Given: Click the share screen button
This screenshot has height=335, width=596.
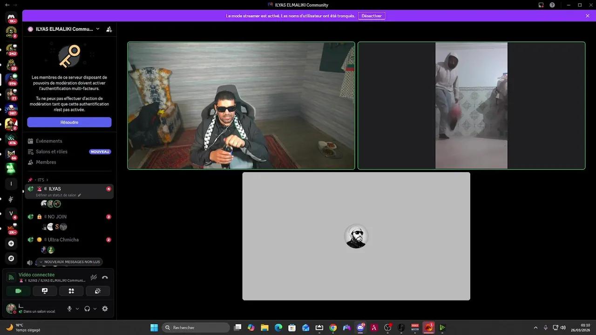Looking at the screenshot, I should point(45,291).
